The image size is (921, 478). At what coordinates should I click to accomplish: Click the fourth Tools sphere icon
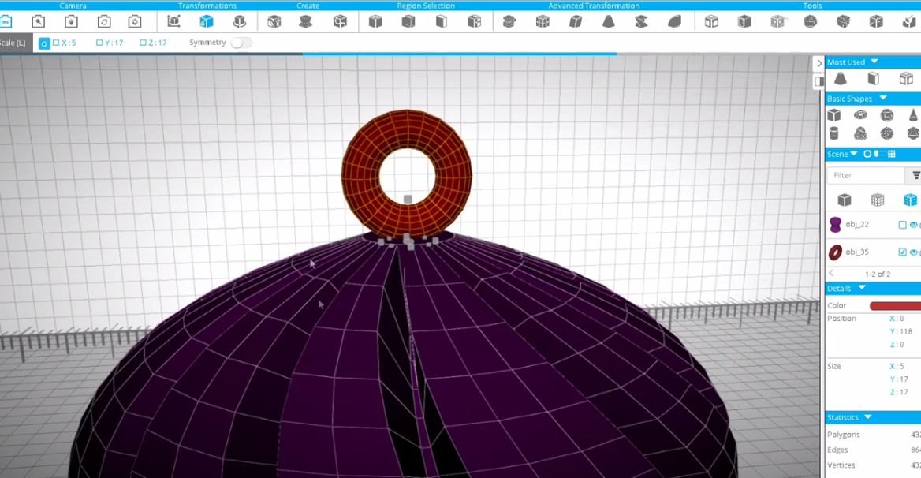click(811, 22)
